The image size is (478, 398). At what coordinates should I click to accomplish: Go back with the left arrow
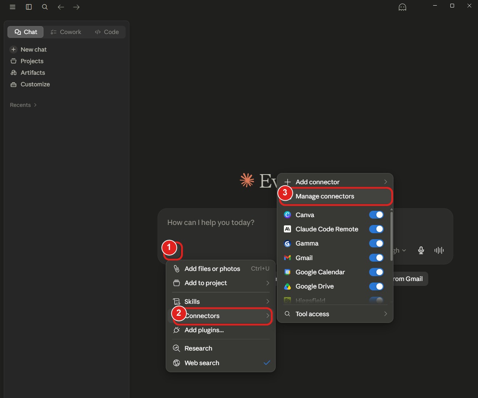click(61, 7)
